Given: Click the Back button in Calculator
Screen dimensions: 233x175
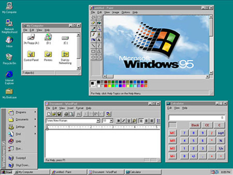Looking at the screenshot, I should tap(195, 125).
